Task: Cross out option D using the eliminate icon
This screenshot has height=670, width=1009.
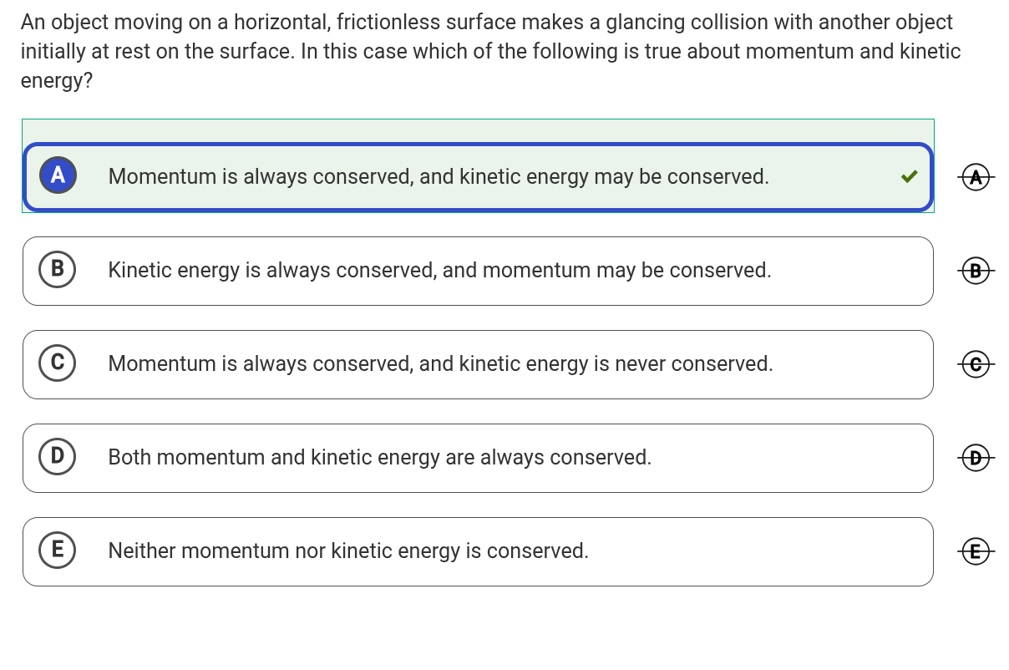Action: tap(976, 457)
